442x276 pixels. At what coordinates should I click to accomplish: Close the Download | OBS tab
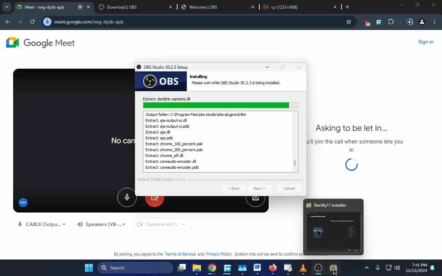(x=171, y=7)
